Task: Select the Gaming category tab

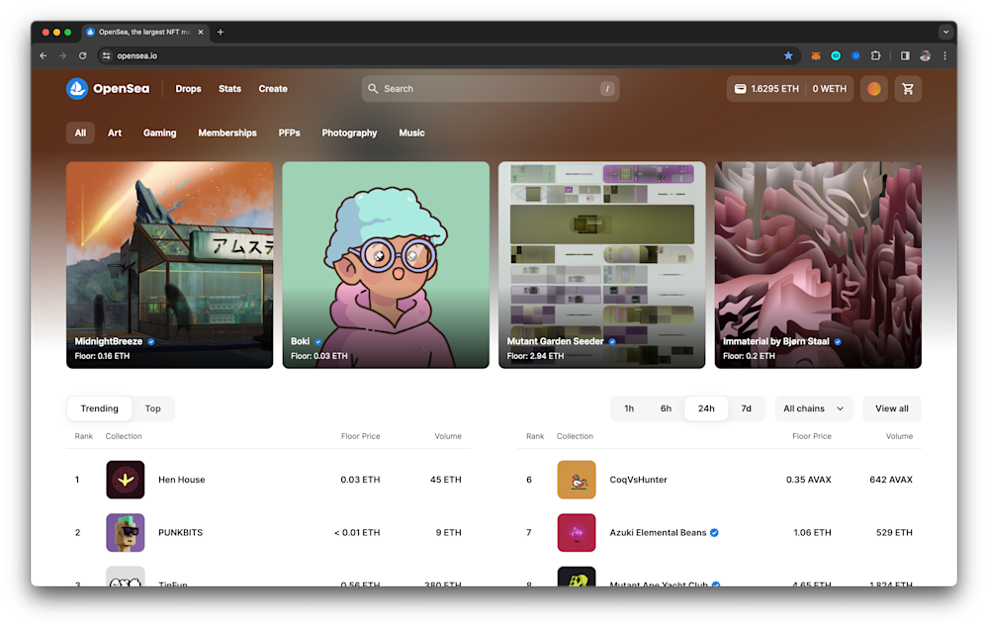Action: 159,133
